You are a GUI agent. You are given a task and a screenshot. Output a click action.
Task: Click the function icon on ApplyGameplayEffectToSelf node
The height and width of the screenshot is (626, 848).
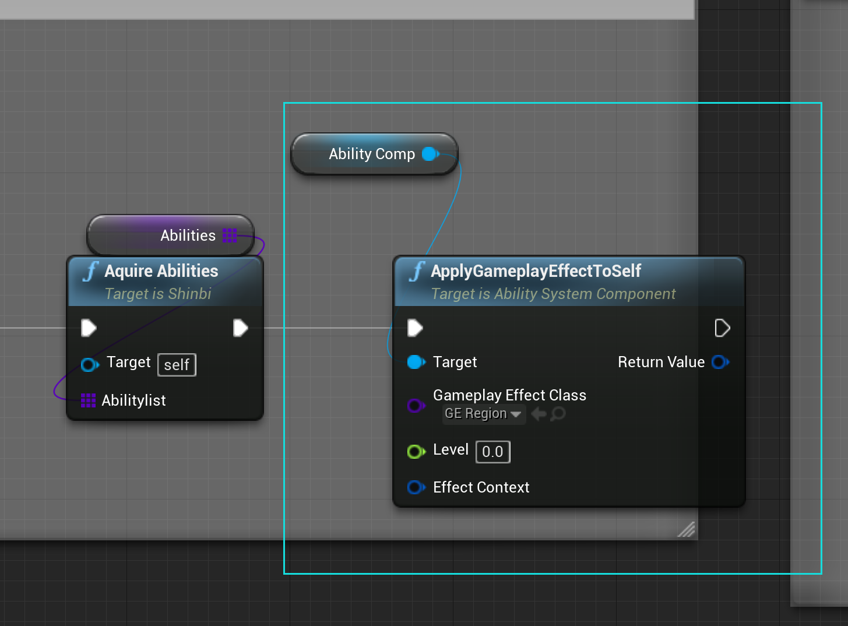click(417, 270)
